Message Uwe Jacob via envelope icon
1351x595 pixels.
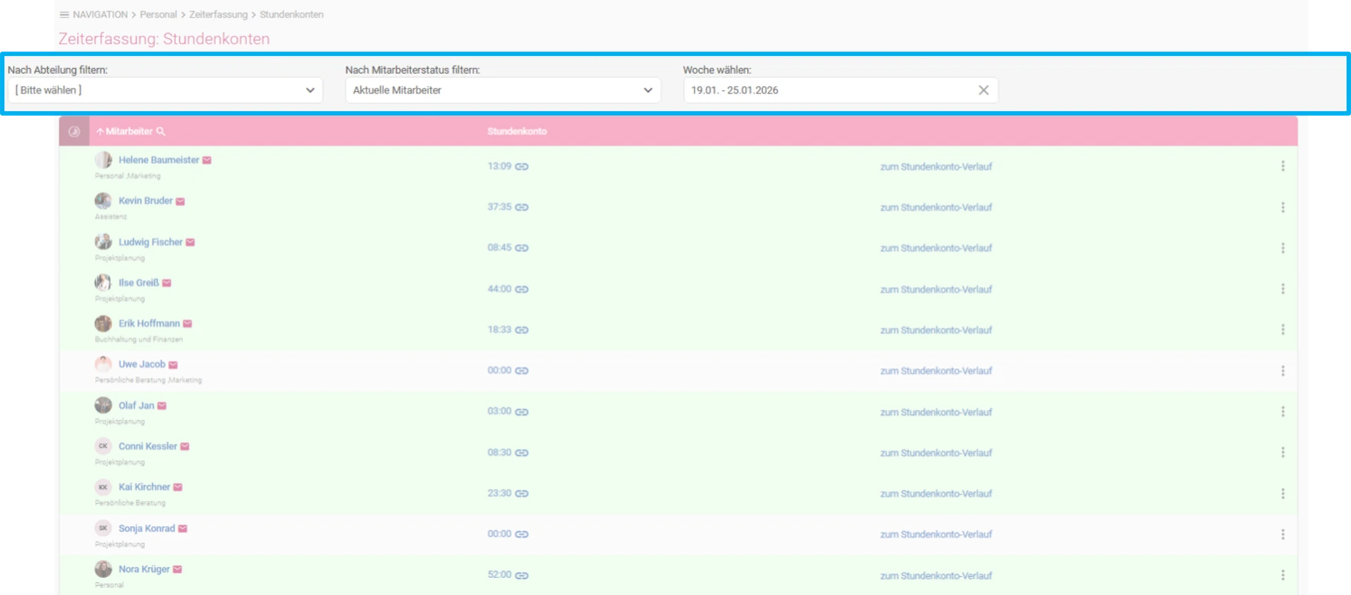coord(173,365)
